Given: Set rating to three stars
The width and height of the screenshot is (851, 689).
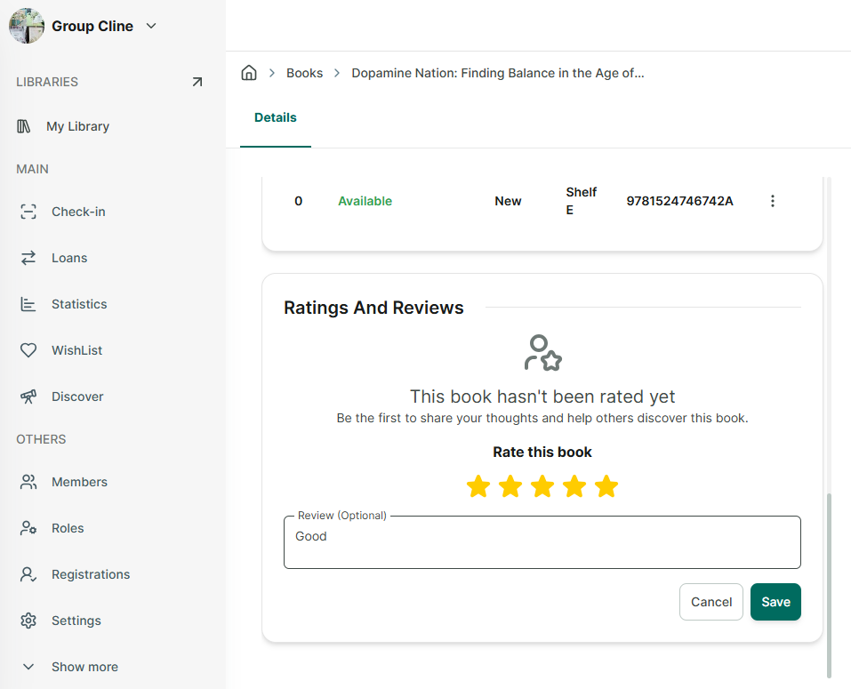Looking at the screenshot, I should coord(542,486).
